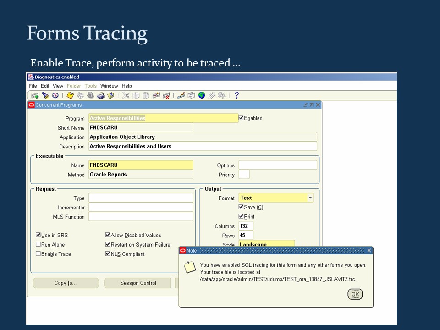Create a new record with the New icon
The height and width of the screenshot is (330, 440).
coord(34,95)
